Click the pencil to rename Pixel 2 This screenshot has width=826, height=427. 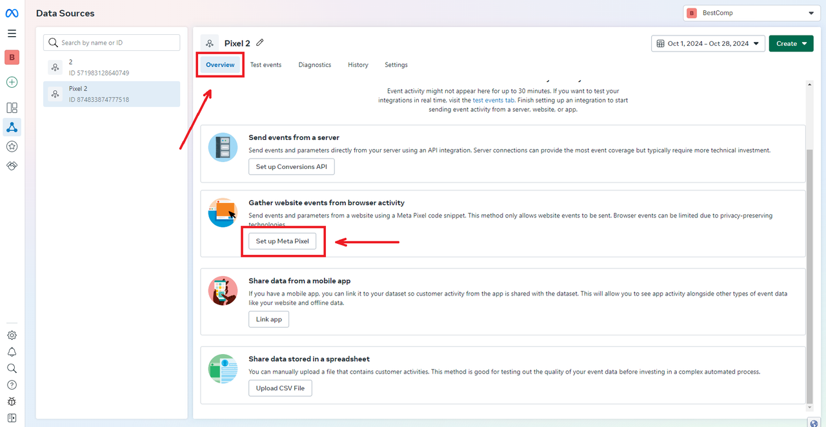pos(260,43)
